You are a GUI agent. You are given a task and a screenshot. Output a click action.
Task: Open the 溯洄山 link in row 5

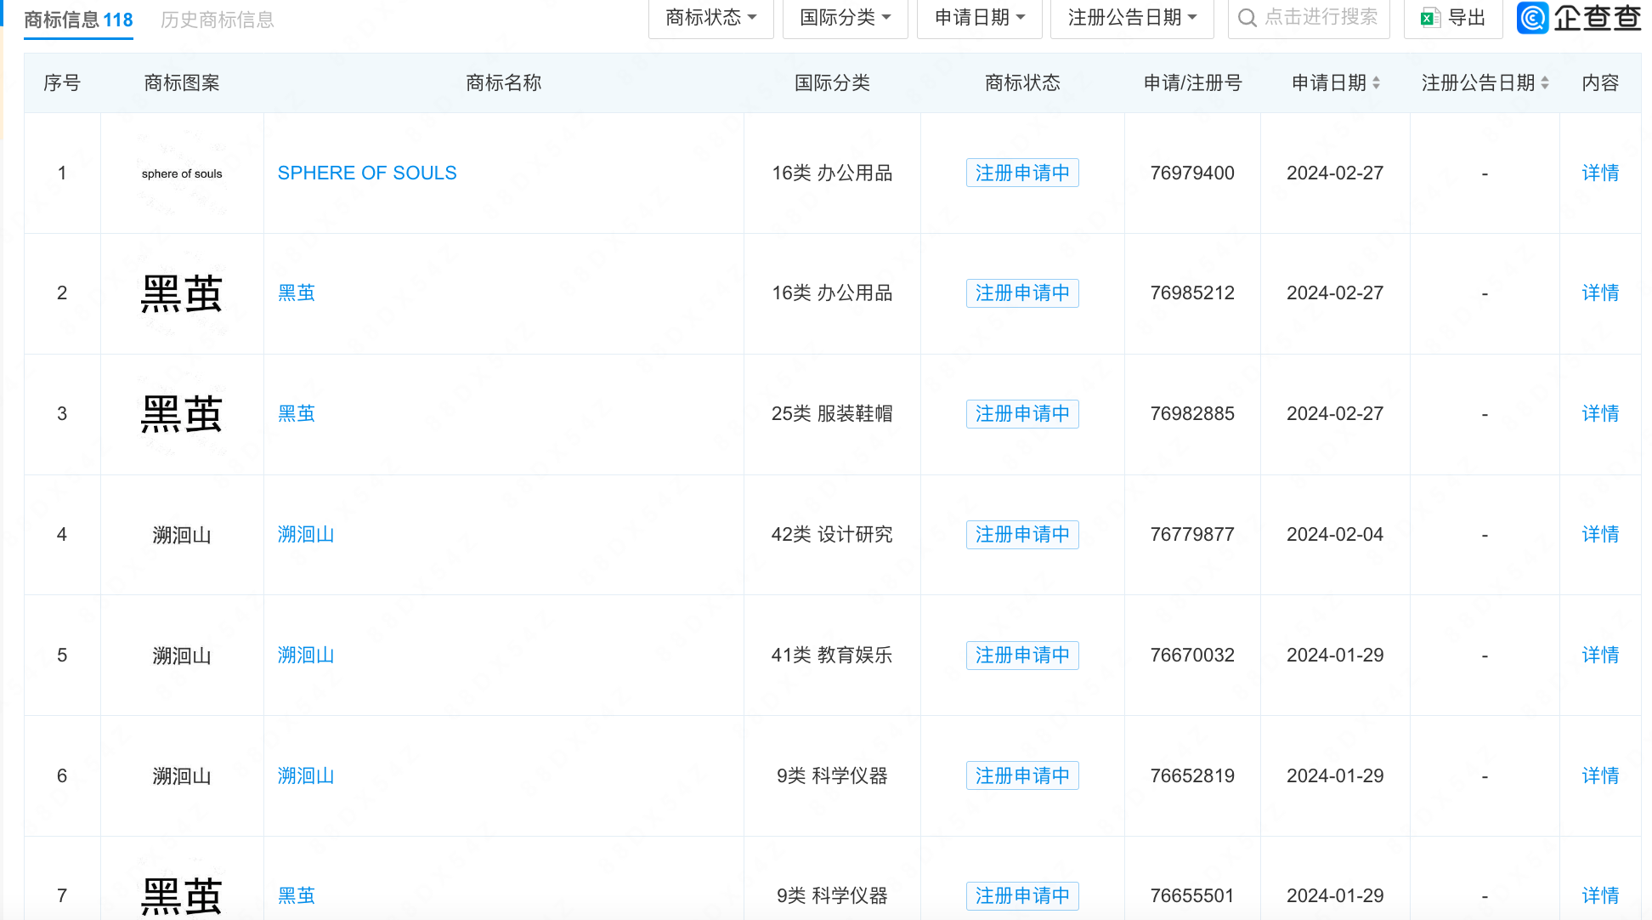306,655
